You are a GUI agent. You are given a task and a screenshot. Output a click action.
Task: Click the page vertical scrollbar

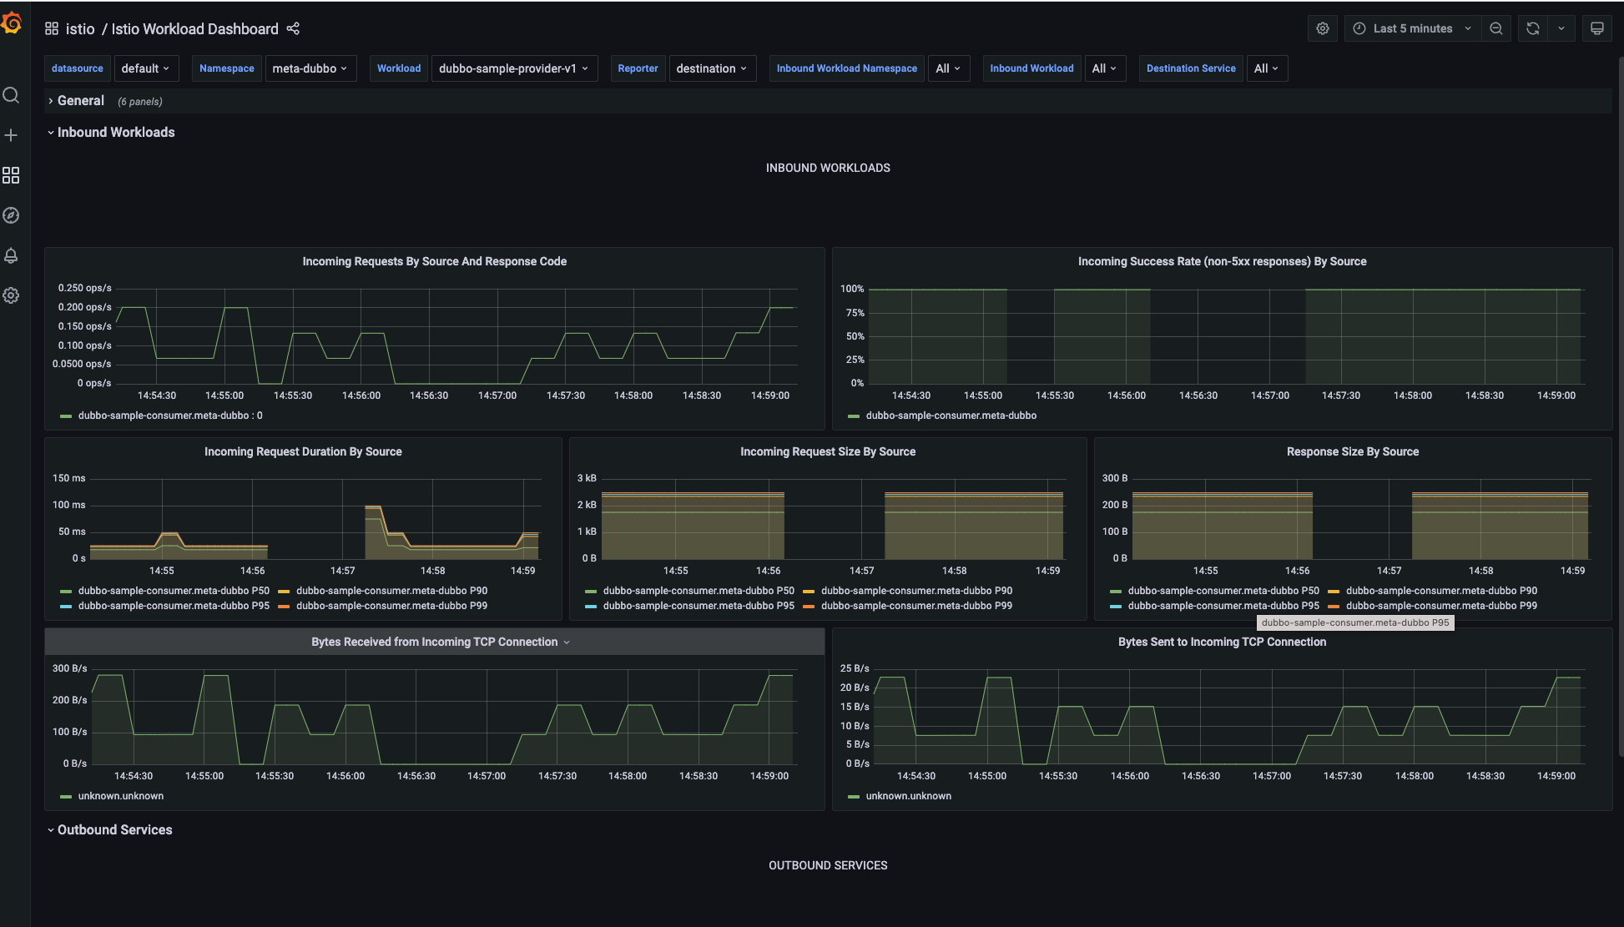[x=1621, y=407]
